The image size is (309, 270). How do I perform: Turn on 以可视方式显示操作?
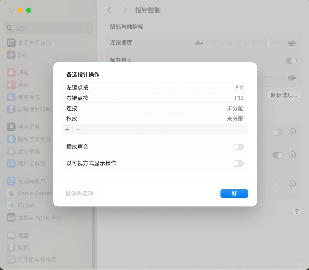[238, 163]
